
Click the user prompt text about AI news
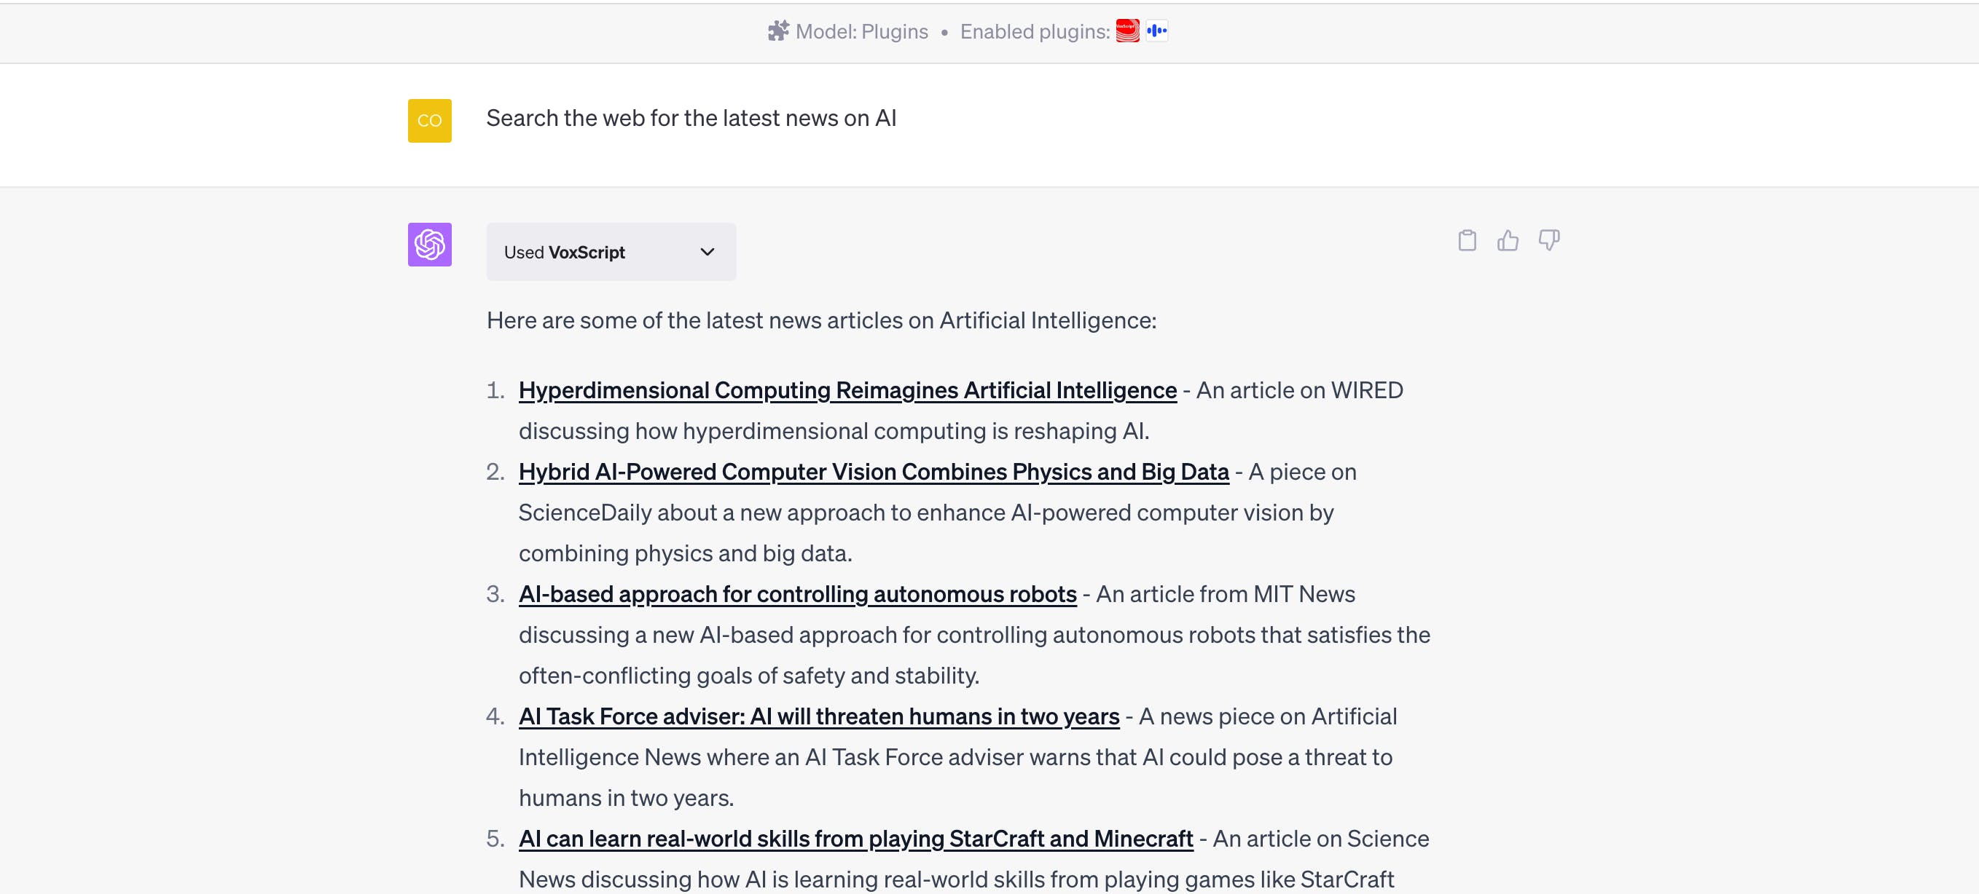691,118
